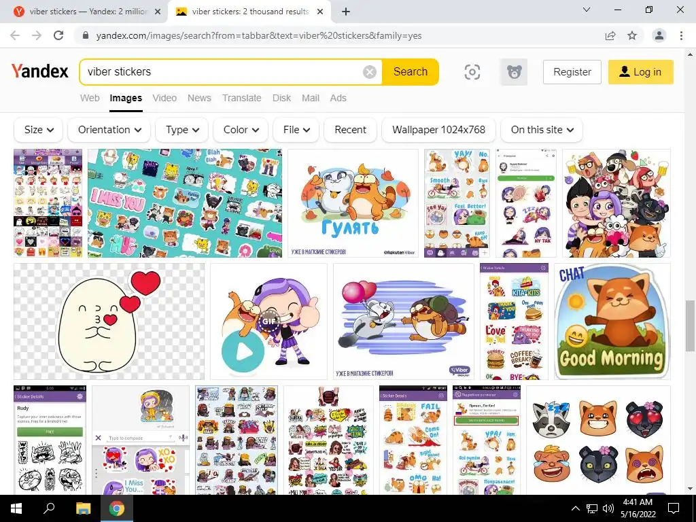The image size is (696, 522).
Task: Click the Register button
Action: 572,72
